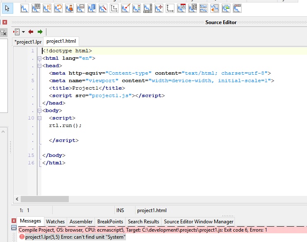Click the cursor position 1: 1 in status bar
This screenshot has height=242, width=307.
[24, 210]
